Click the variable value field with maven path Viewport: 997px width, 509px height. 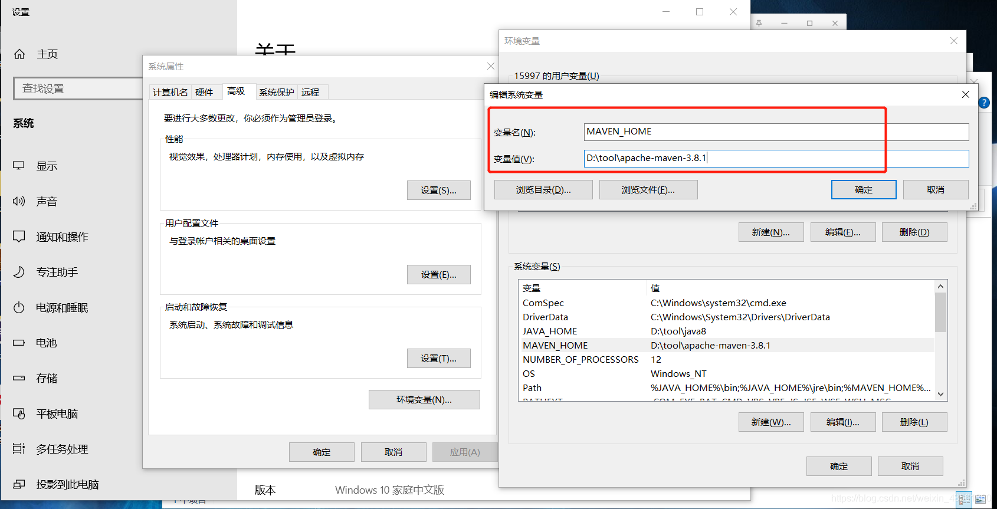pyautogui.click(x=776, y=158)
